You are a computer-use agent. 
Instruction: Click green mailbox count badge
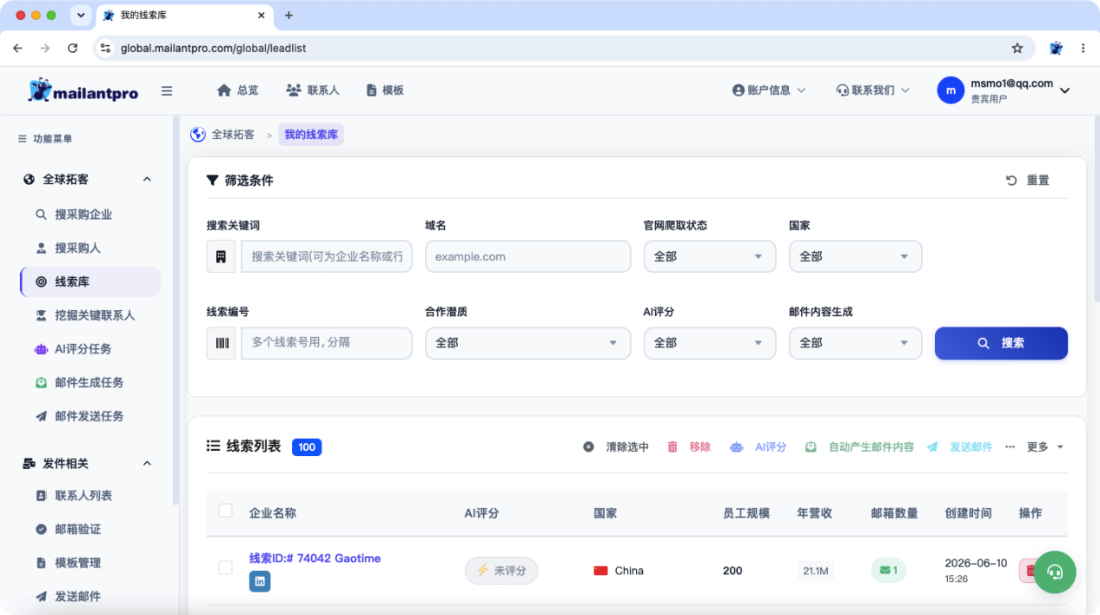tap(888, 571)
